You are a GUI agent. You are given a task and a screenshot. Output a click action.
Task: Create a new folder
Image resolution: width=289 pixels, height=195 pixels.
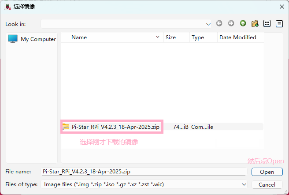[255, 23]
